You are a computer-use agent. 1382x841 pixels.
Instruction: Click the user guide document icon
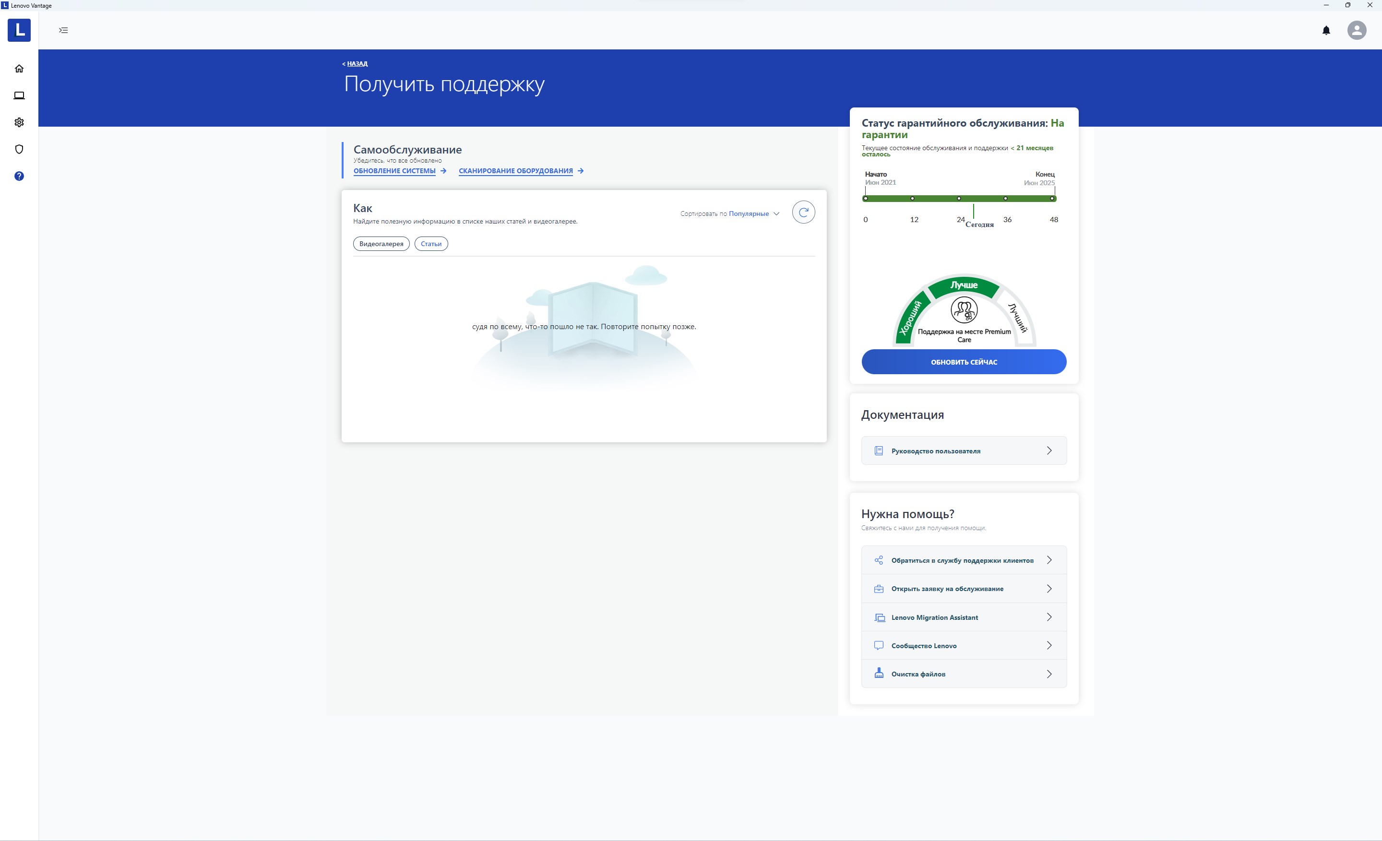pyautogui.click(x=879, y=451)
